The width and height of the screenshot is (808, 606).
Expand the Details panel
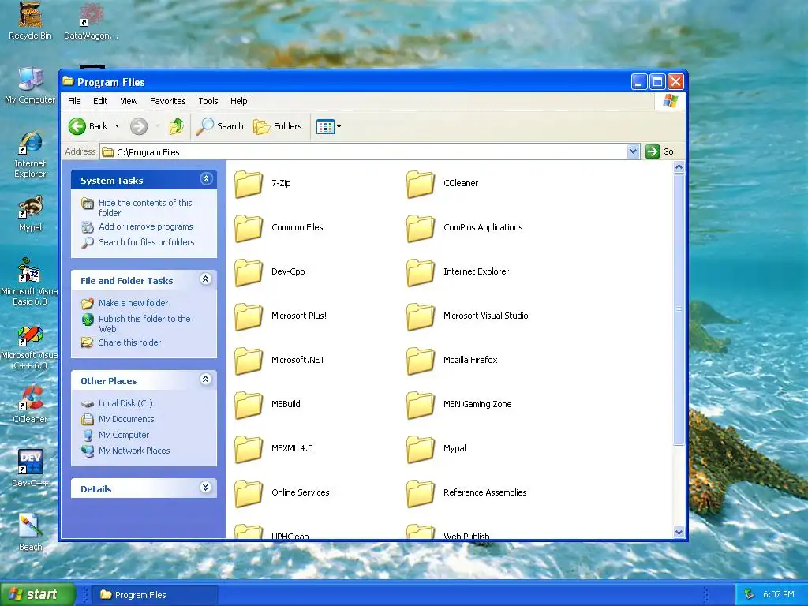point(206,488)
